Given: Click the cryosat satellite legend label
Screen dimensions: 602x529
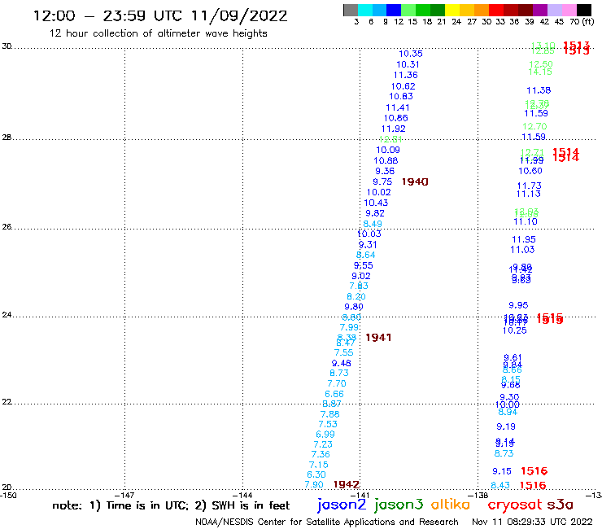Looking at the screenshot, I should point(515,505).
